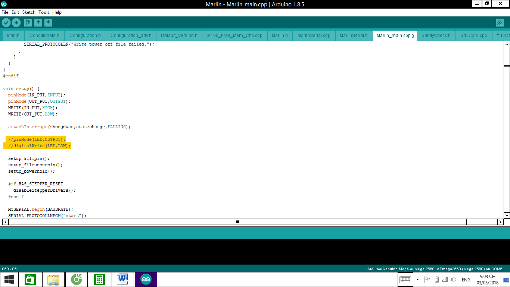Screen dimensions: 510x287
Task: Click the vertical scrollbar thumb
Action: point(507,66)
